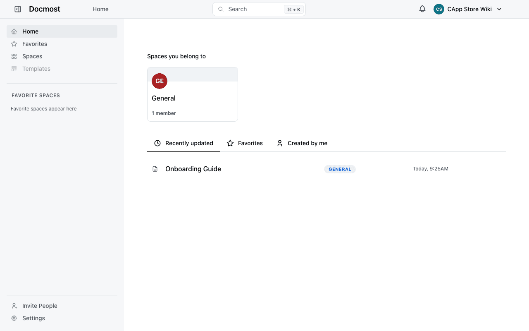
Task: Click the document icon beside Onboarding Guide
Action: [155, 169]
